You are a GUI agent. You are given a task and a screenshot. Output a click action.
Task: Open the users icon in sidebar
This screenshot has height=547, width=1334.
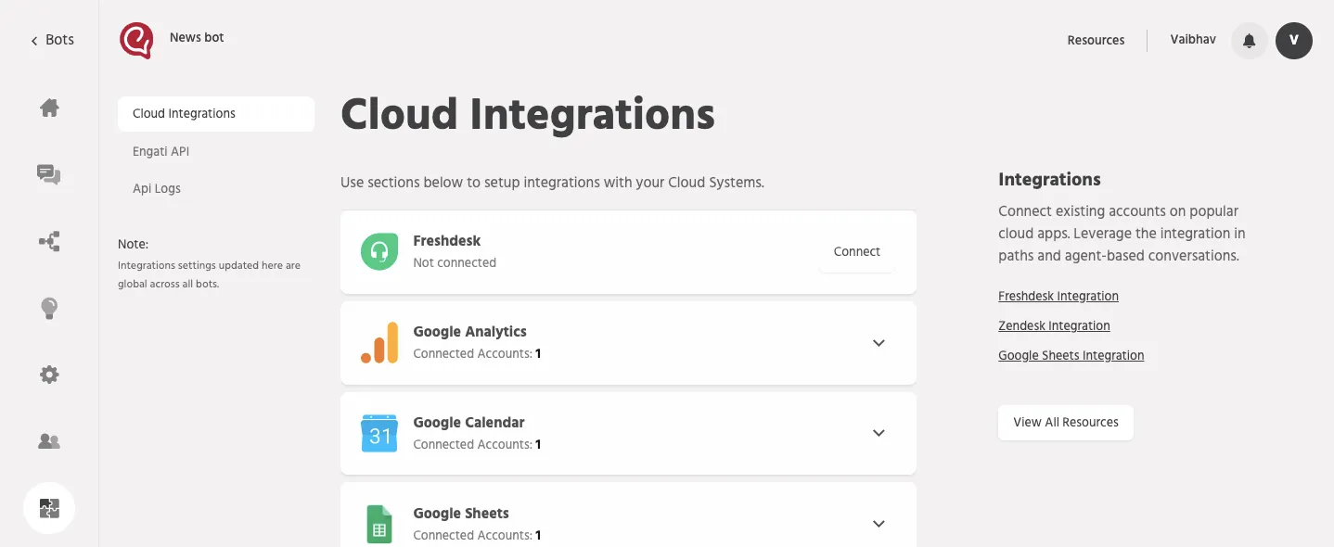pyautogui.click(x=49, y=441)
